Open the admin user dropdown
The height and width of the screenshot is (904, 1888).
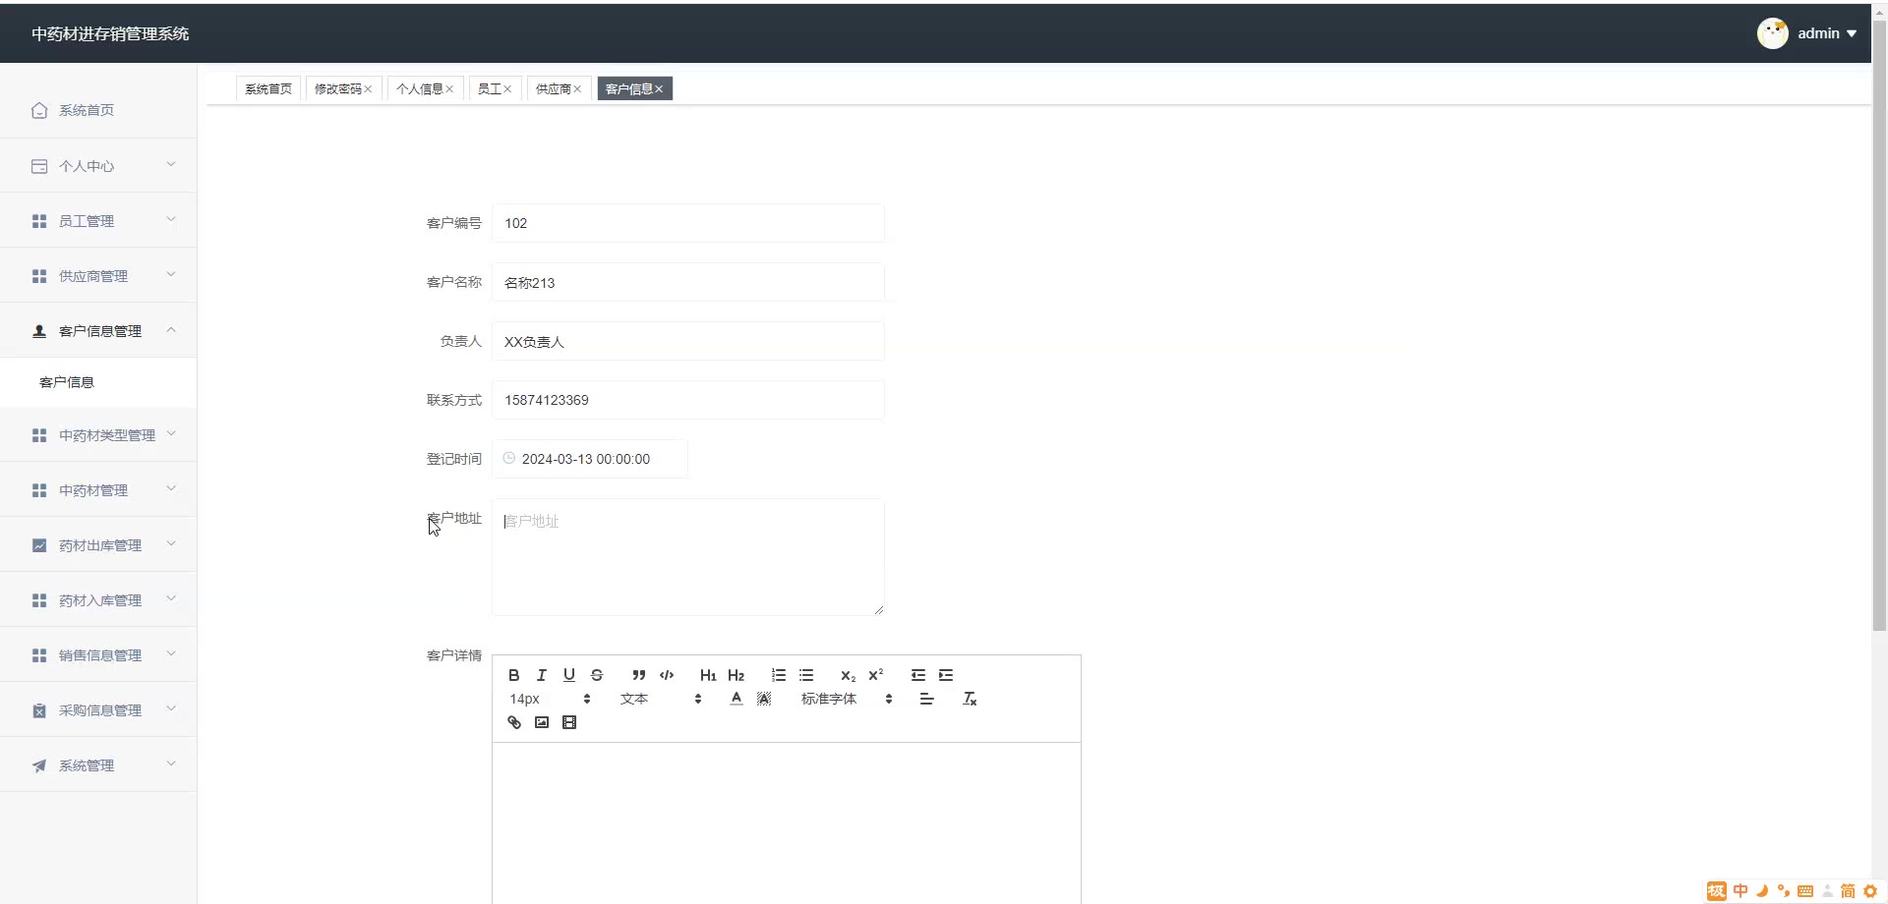[x=1827, y=33]
